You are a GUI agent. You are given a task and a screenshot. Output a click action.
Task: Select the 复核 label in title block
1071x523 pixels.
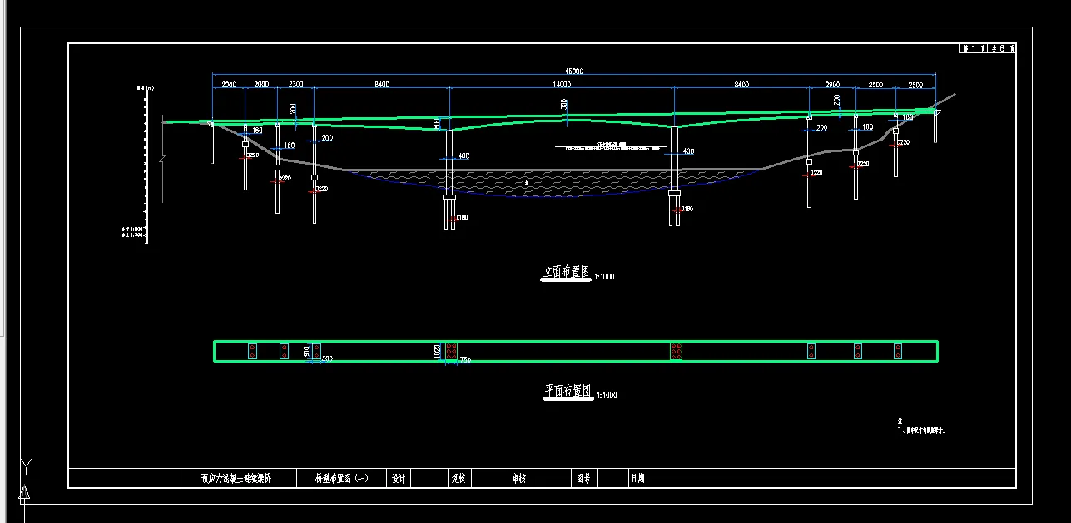(x=459, y=479)
